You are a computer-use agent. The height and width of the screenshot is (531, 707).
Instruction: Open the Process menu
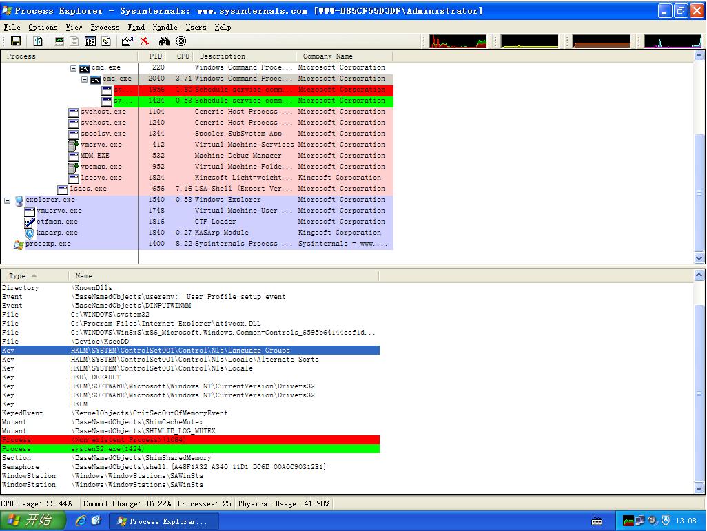(x=105, y=27)
